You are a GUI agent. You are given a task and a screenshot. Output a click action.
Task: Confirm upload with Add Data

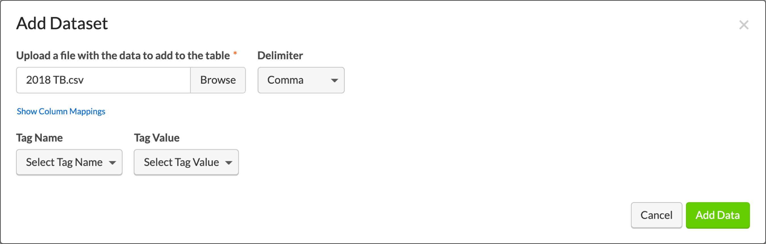coord(717,215)
